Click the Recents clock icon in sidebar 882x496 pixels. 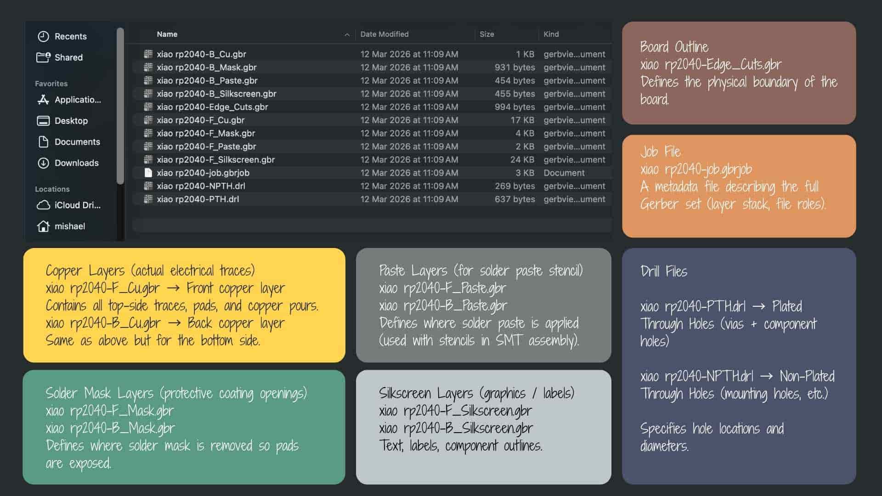[43, 36]
